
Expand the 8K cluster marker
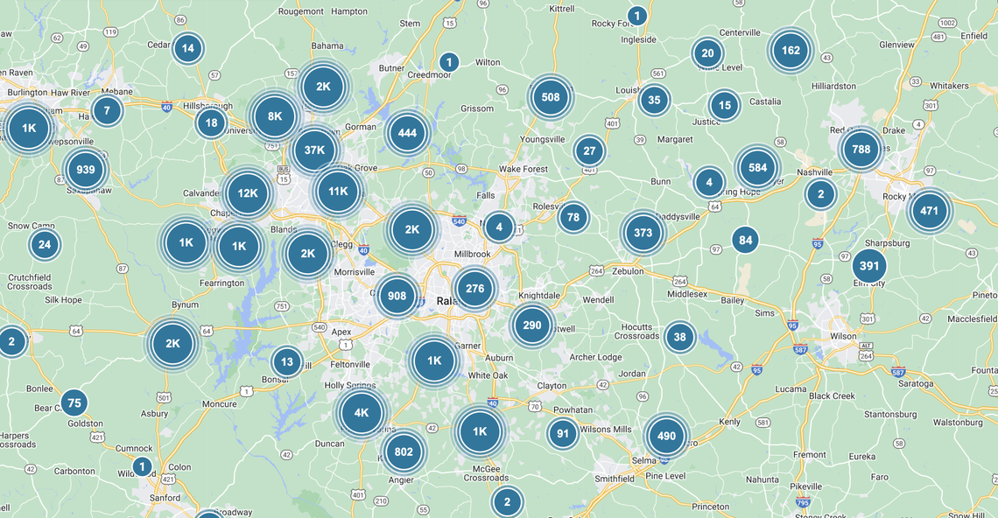(x=275, y=116)
